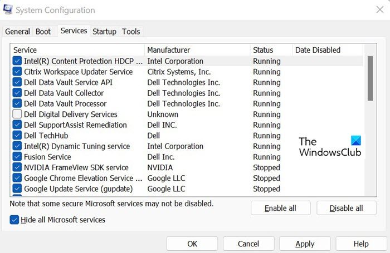
Task: Click the Fusion Service name text
Action: pos(47,157)
